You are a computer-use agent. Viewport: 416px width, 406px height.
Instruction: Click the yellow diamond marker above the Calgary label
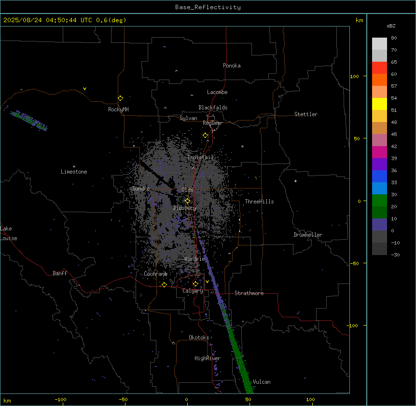tap(195, 284)
